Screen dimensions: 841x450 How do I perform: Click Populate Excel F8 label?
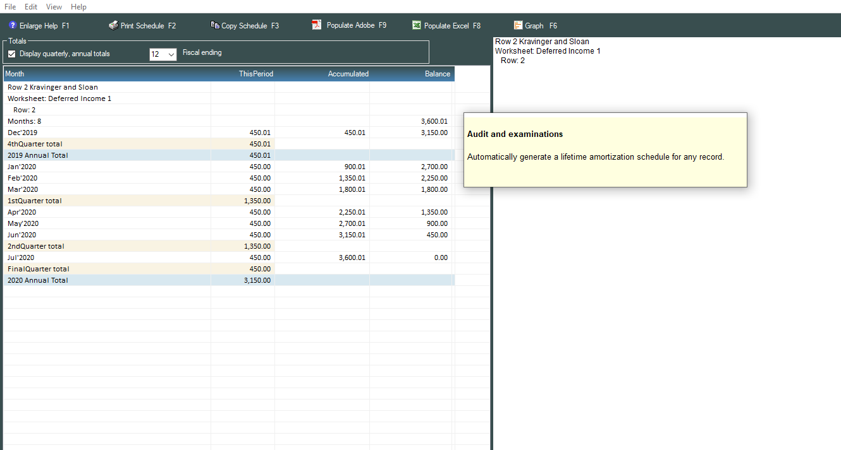pyautogui.click(x=452, y=26)
